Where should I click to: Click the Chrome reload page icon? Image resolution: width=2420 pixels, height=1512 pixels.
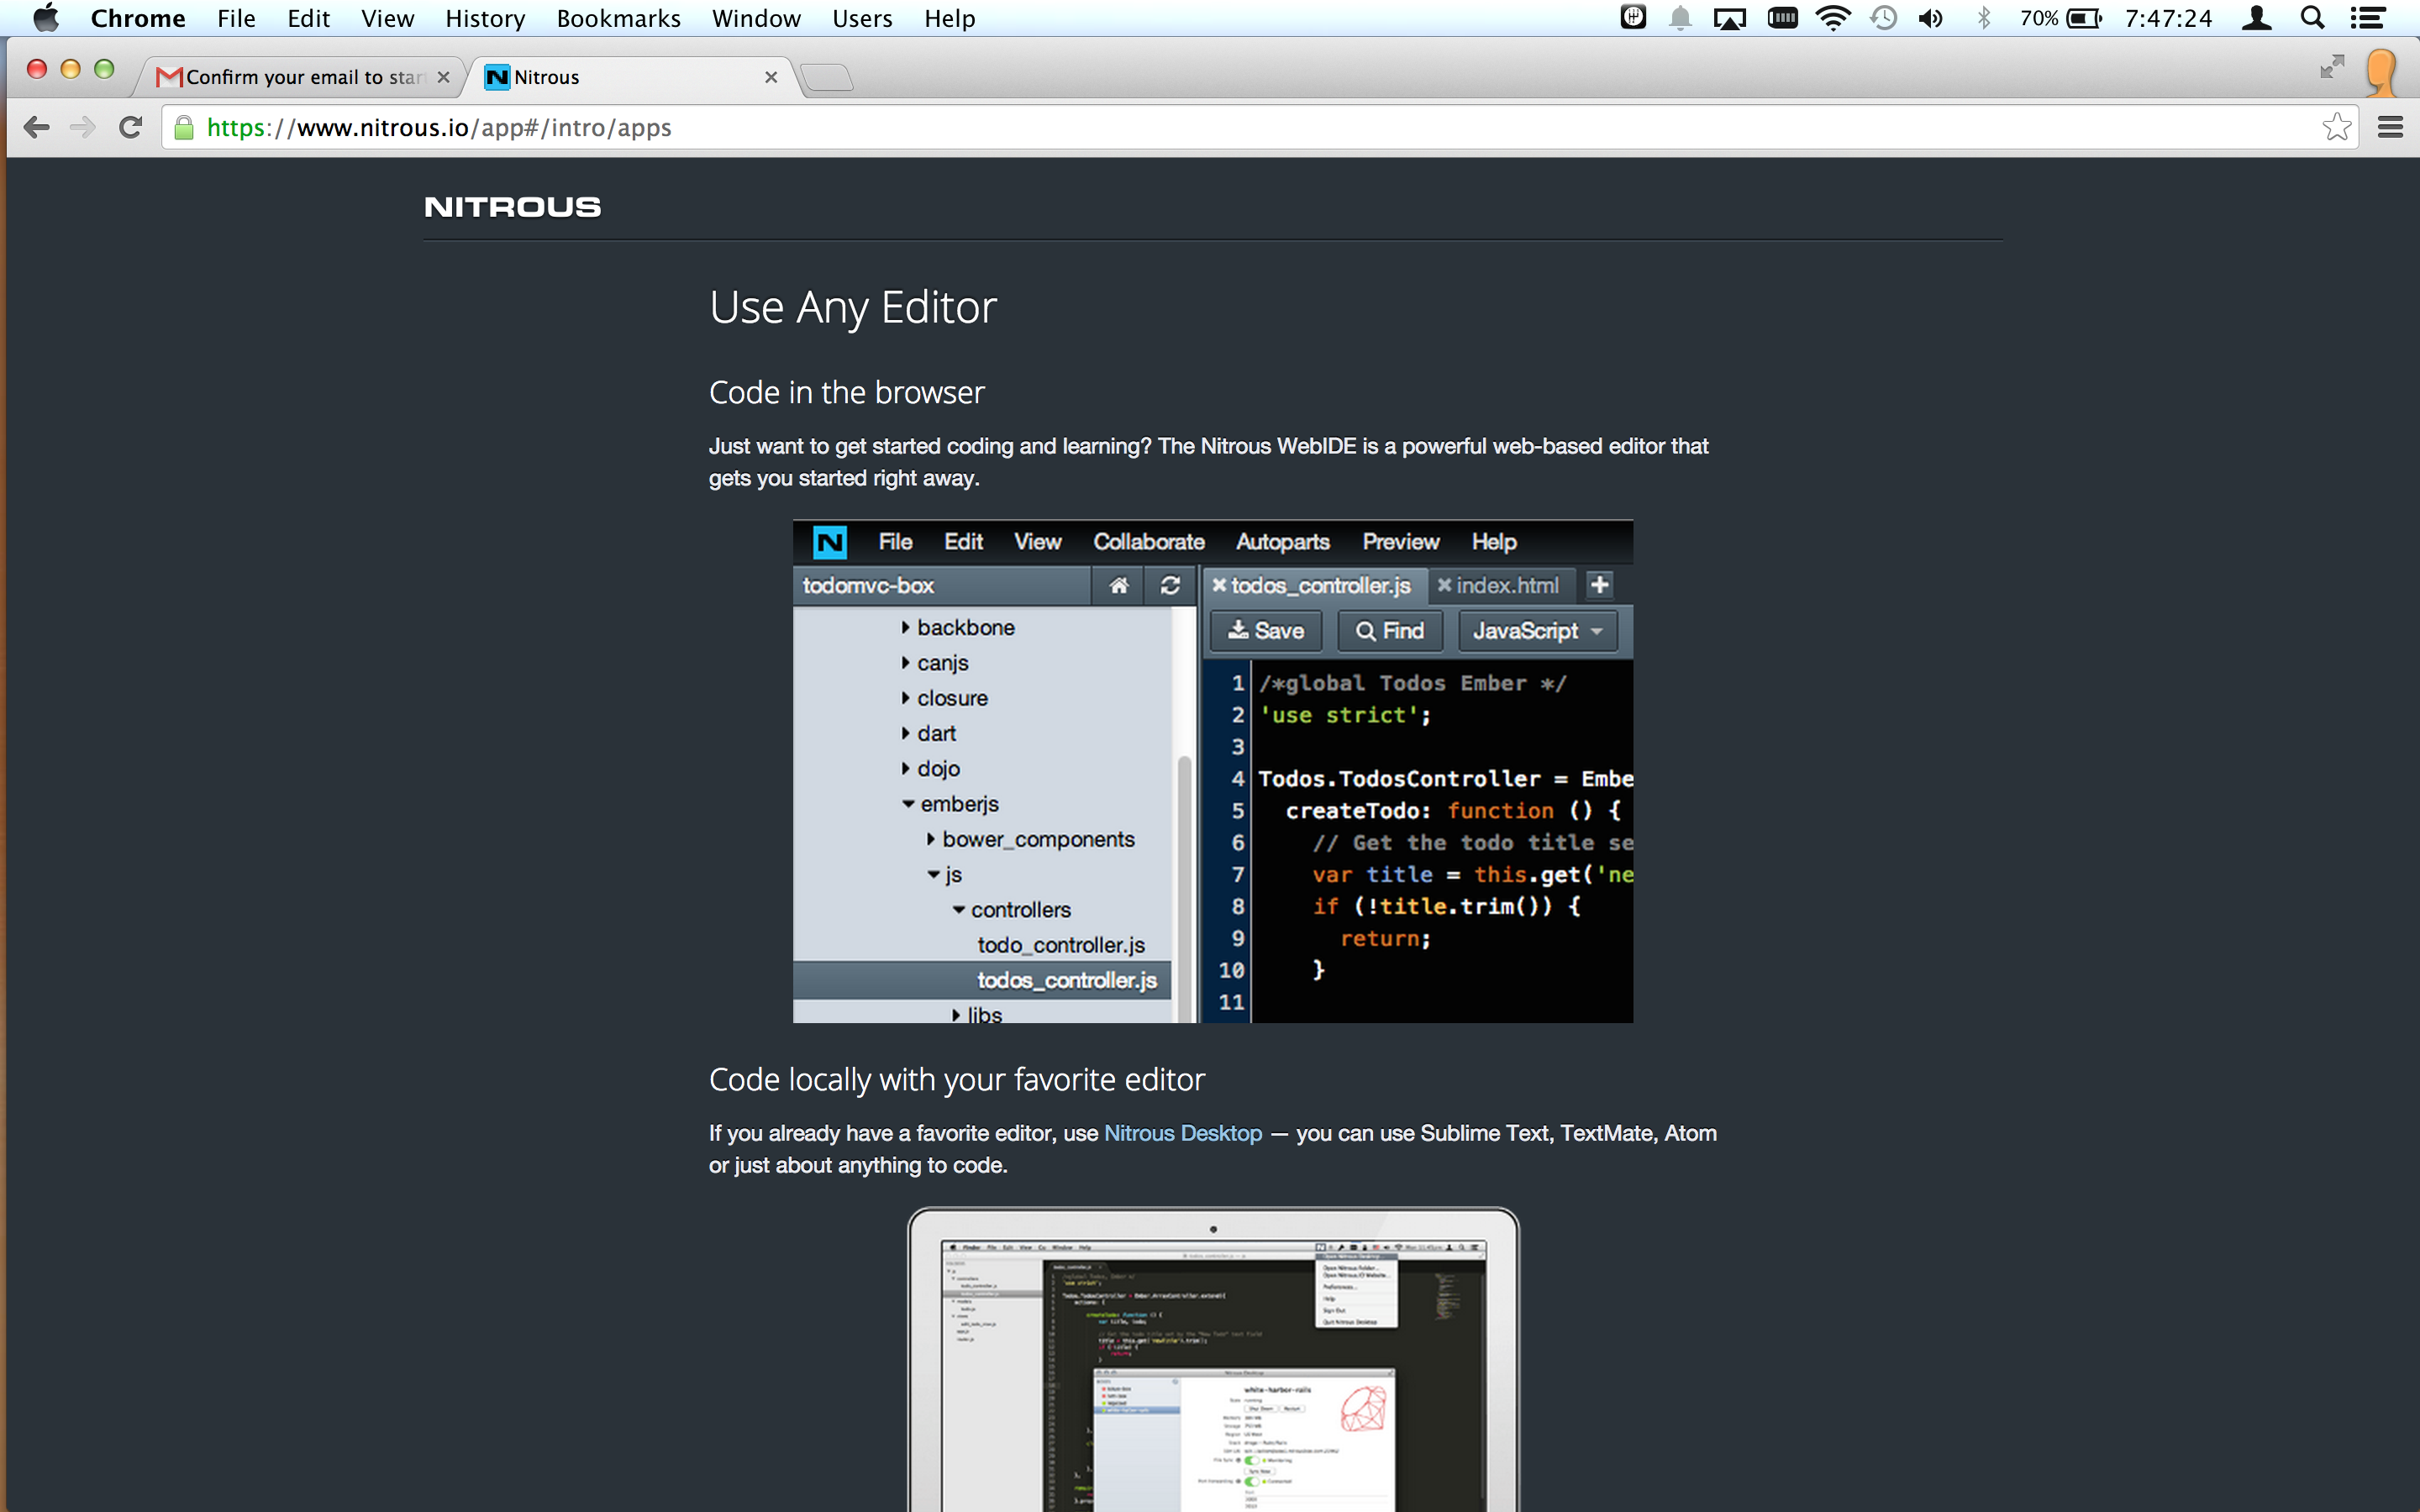(130, 127)
